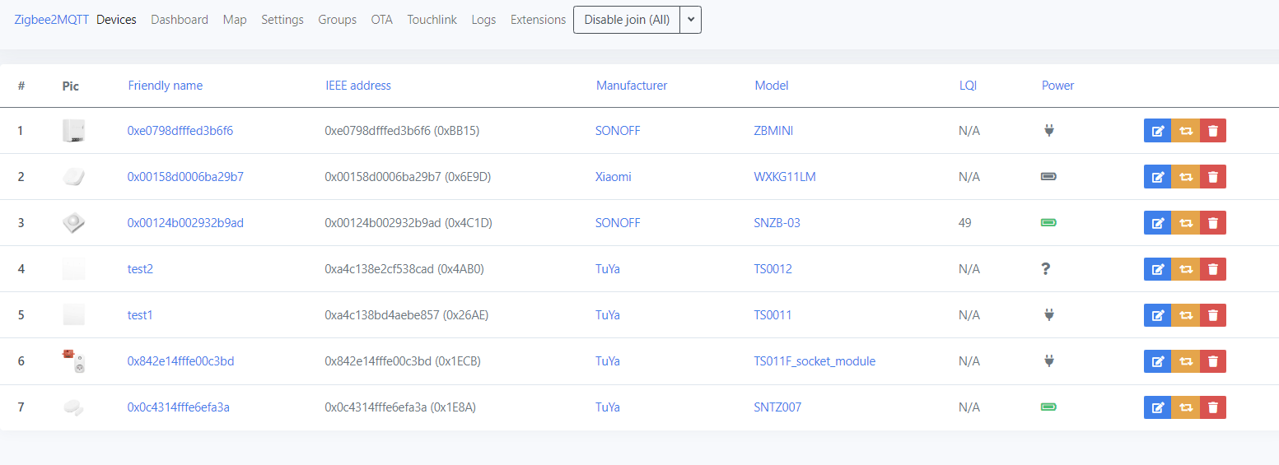Viewport: 1279px width, 465px height.
Task: Go to the OTA menu item
Action: [382, 20]
